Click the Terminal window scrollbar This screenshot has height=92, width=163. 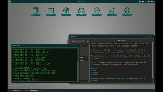78,71
